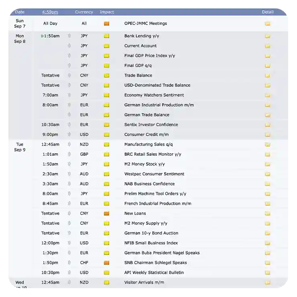Open detail folder for Bank Lending y/y

[x=267, y=36]
